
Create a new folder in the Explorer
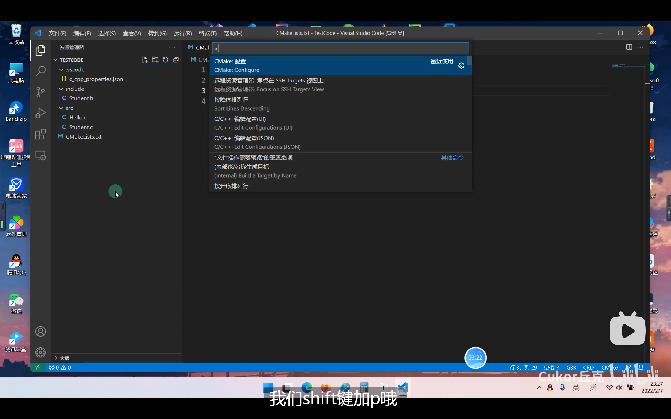[x=155, y=60]
